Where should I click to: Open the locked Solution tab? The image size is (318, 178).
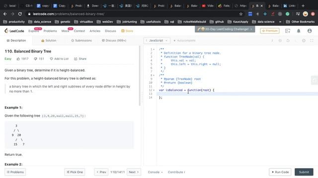pyautogui.click(x=49, y=41)
